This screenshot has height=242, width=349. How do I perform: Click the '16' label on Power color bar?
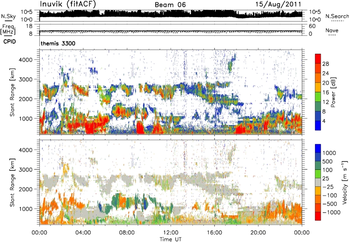[x=325, y=93]
